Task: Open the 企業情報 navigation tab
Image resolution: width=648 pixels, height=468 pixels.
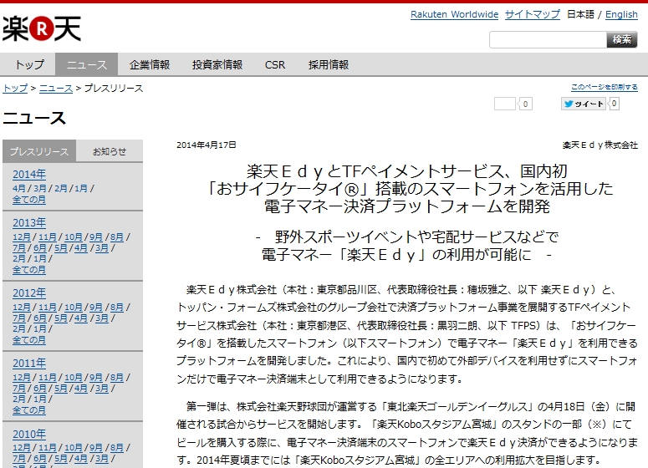Action: pyautogui.click(x=149, y=65)
